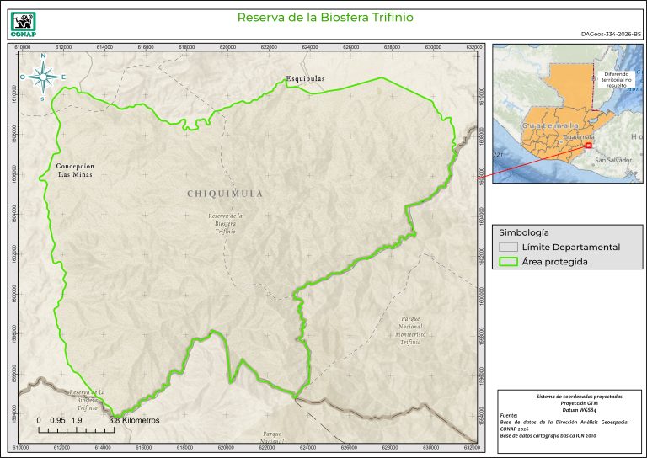Click the Fuente data source heading
Screen dimensions: 647x458
[x=509, y=416]
